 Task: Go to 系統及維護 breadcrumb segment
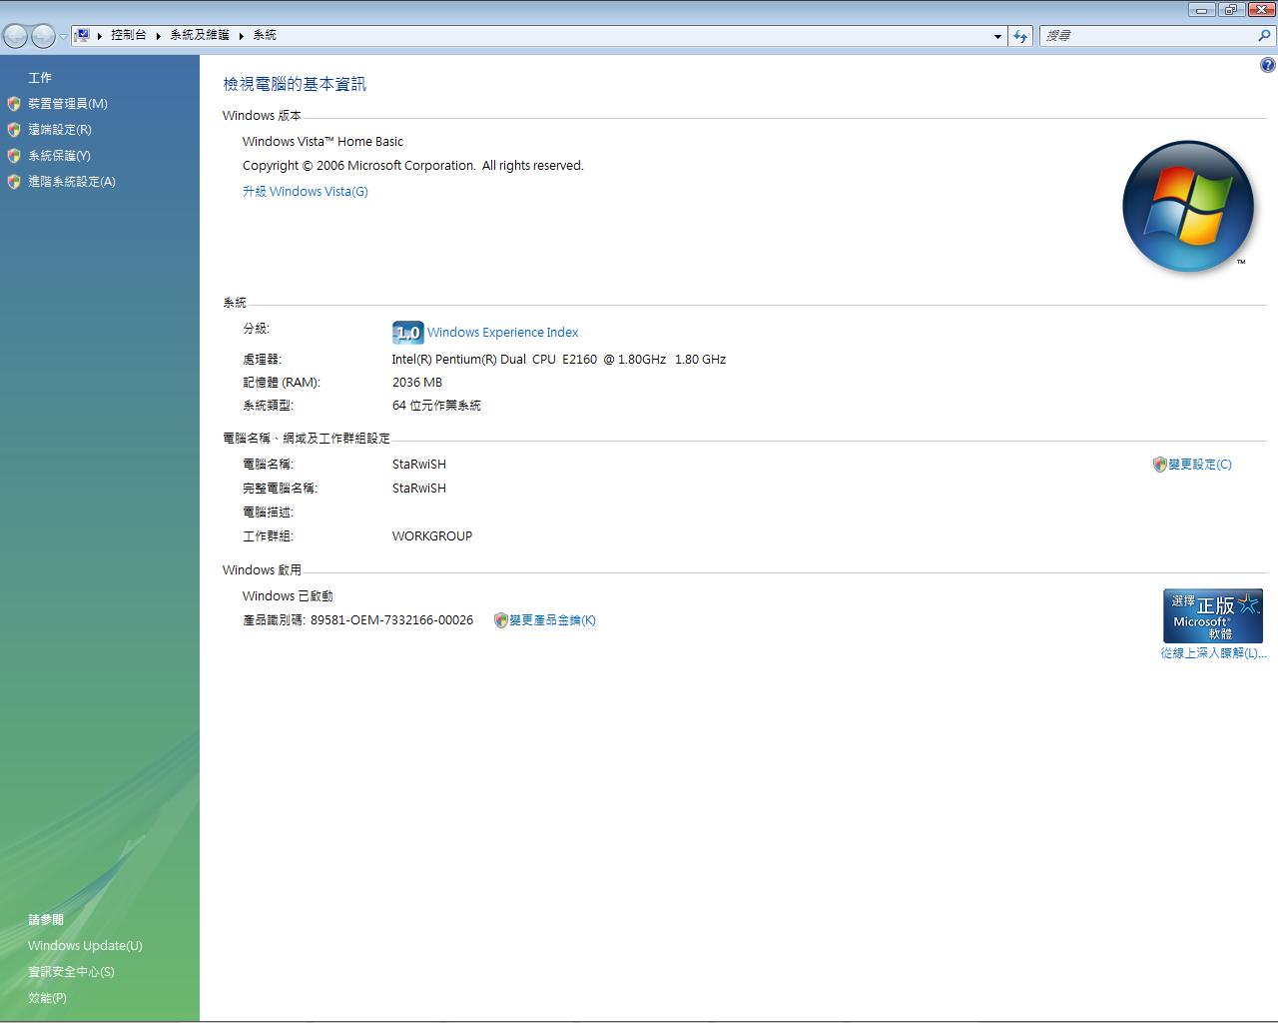pos(199,35)
